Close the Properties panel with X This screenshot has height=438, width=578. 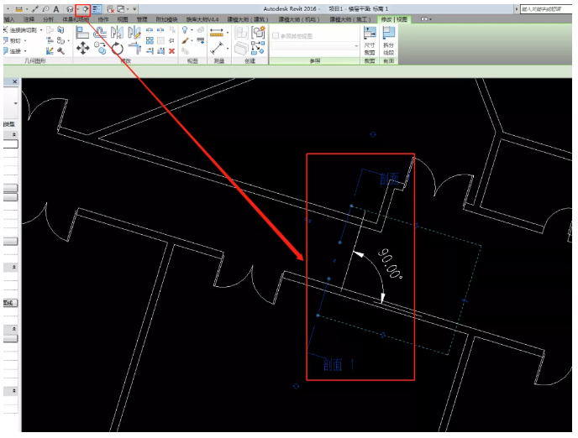(15, 81)
